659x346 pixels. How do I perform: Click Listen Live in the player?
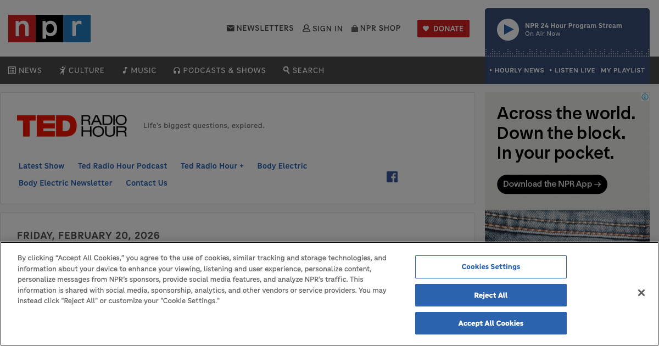click(x=573, y=70)
